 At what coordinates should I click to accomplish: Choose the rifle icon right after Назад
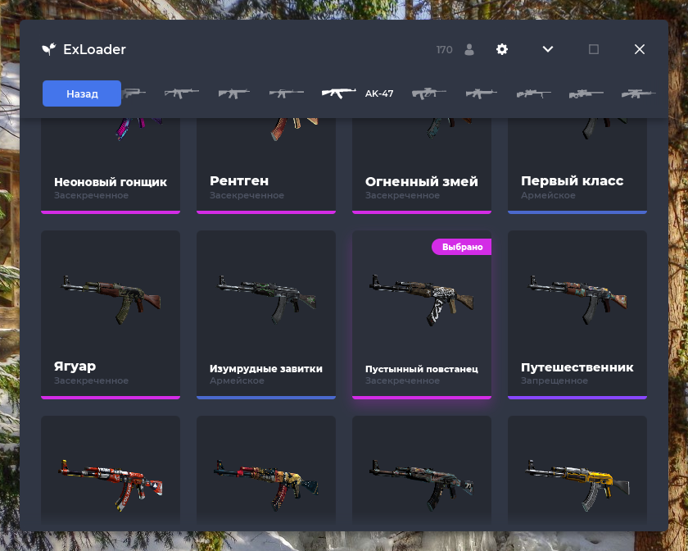pos(134,93)
